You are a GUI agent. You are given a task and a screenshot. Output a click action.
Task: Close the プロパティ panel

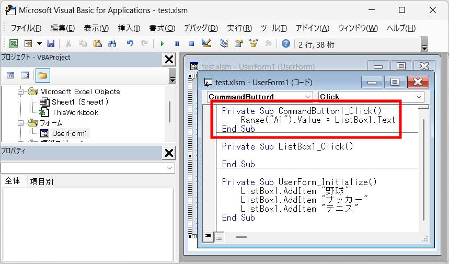click(x=169, y=153)
